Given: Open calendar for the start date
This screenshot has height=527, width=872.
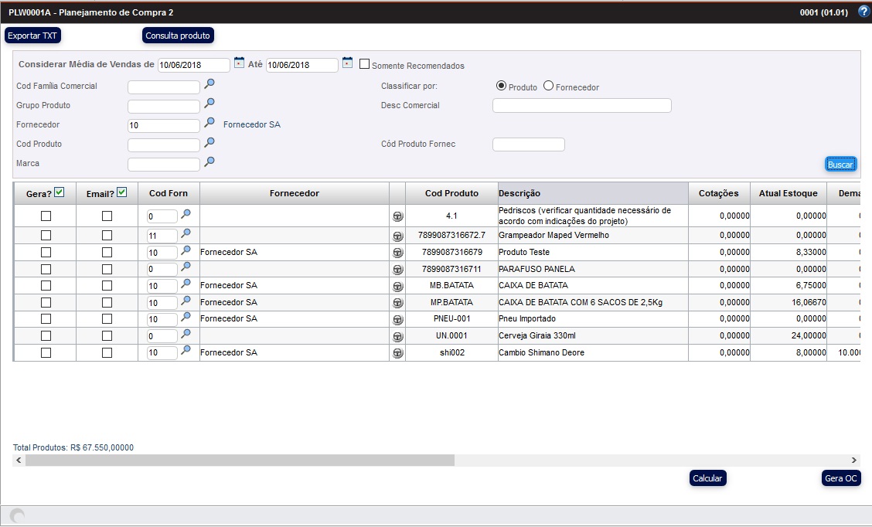Looking at the screenshot, I should tap(239, 63).
